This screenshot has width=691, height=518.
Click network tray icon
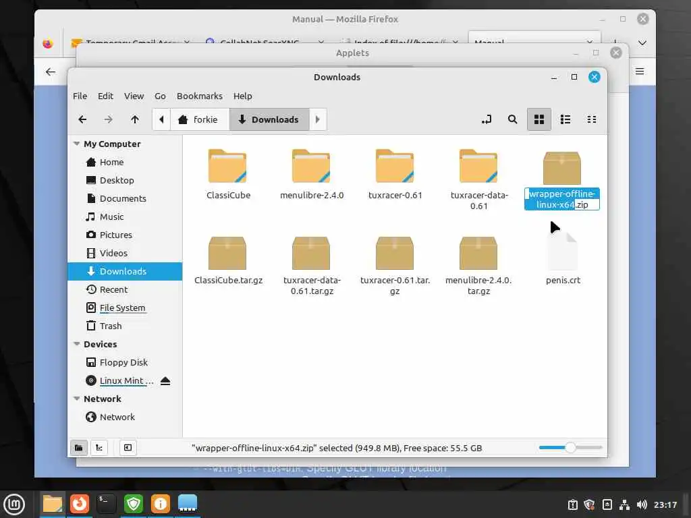(x=624, y=505)
